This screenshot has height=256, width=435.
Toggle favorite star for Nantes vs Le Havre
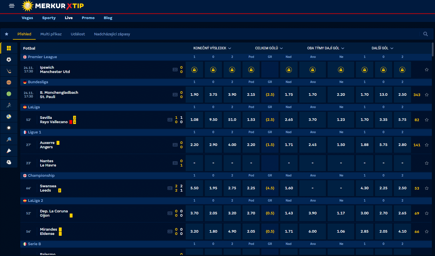(427, 163)
